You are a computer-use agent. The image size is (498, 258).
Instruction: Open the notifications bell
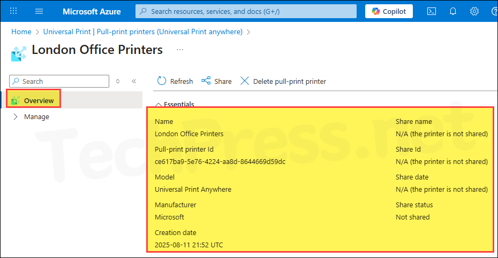[x=453, y=11]
